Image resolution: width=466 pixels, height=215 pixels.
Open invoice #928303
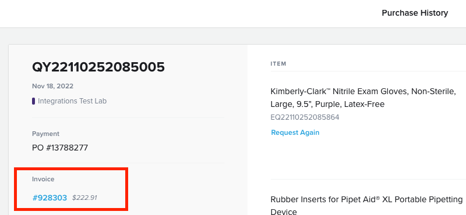tap(50, 198)
